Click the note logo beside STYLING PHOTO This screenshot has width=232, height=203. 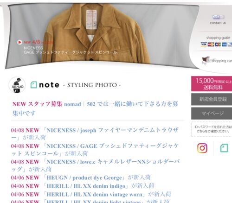[45, 85]
